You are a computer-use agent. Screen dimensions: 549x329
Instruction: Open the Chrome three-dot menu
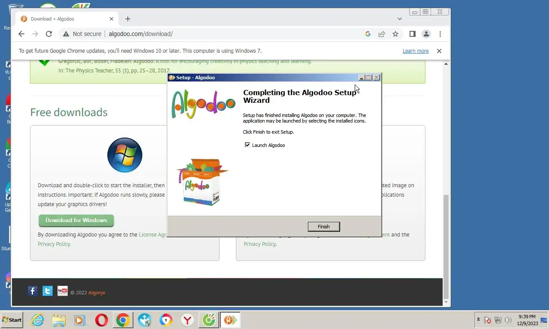[440, 34]
